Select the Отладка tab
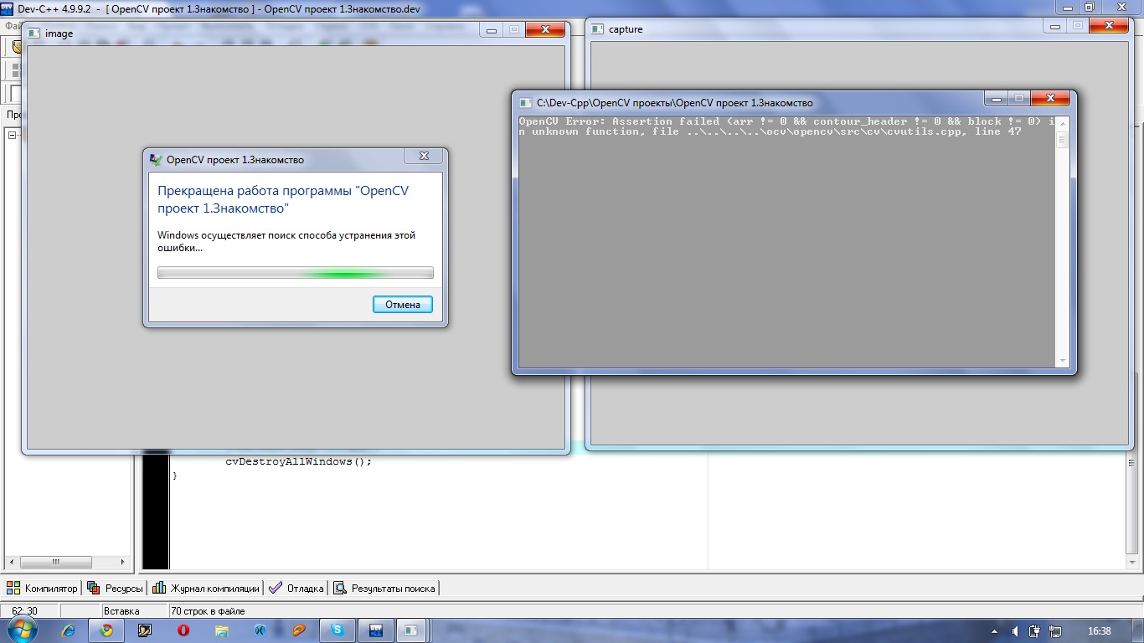This screenshot has width=1144, height=643. coord(296,589)
